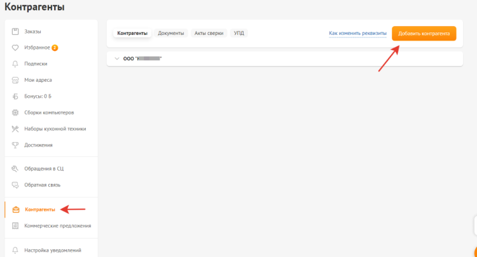Screen dimensions: 477x257
Task: Click the Сборки компьютеров chip icon
Action: (x=15, y=112)
